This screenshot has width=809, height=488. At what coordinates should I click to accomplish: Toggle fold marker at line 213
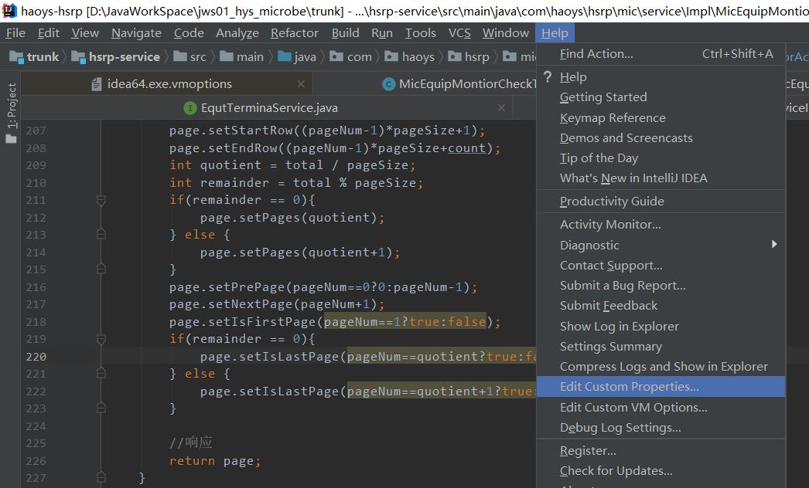click(x=101, y=235)
